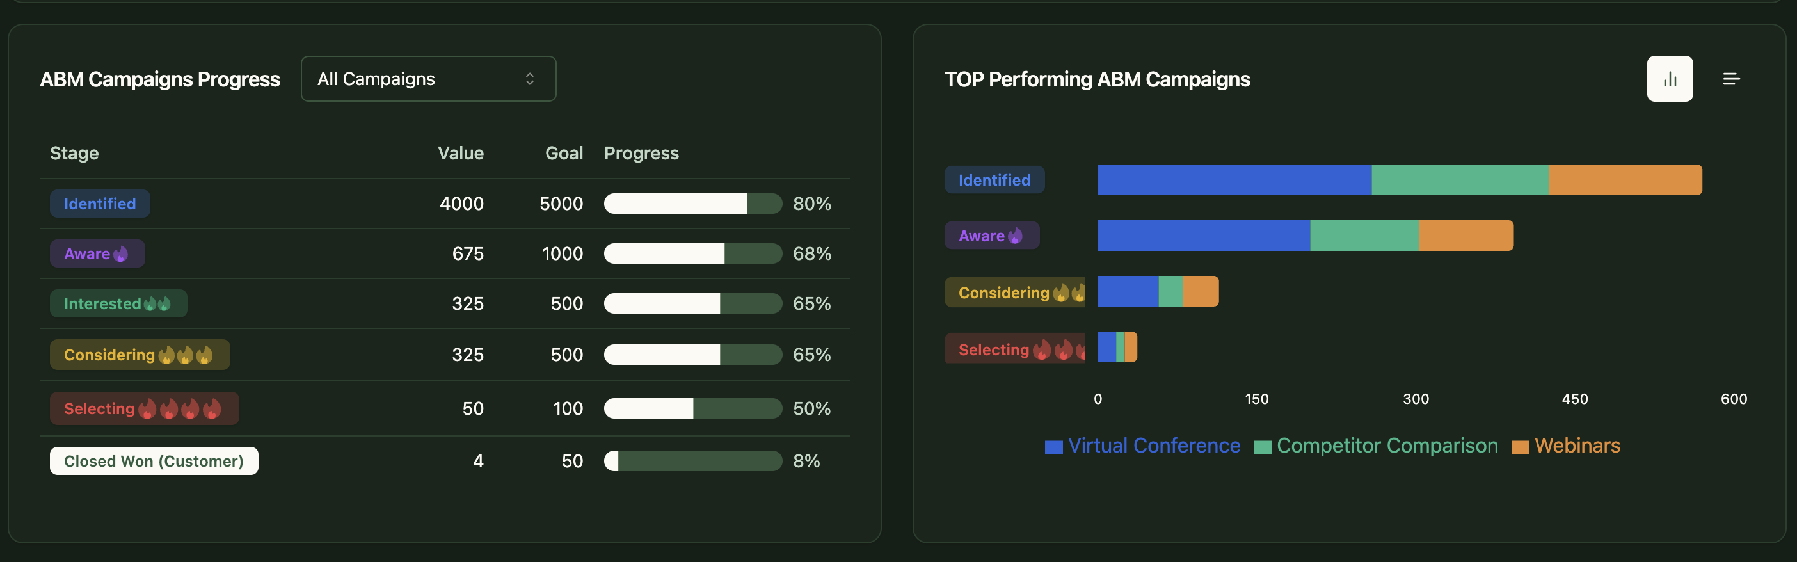Select the Considering stage badge in table
This screenshot has width=1797, height=562.
pyautogui.click(x=140, y=355)
